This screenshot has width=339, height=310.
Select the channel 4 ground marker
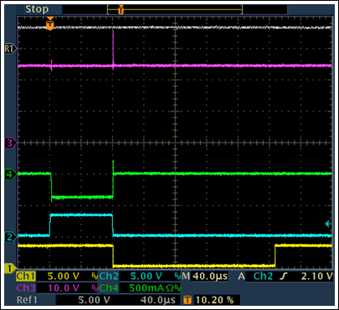click(x=11, y=174)
